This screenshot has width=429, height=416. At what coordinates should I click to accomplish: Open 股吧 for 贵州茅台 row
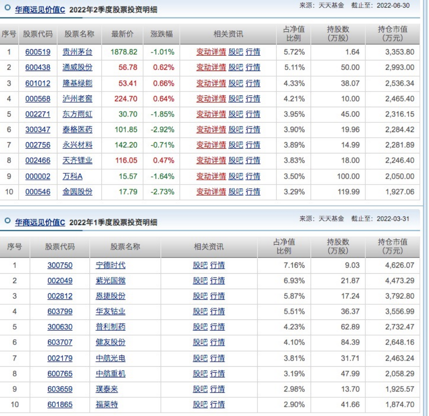(x=236, y=52)
